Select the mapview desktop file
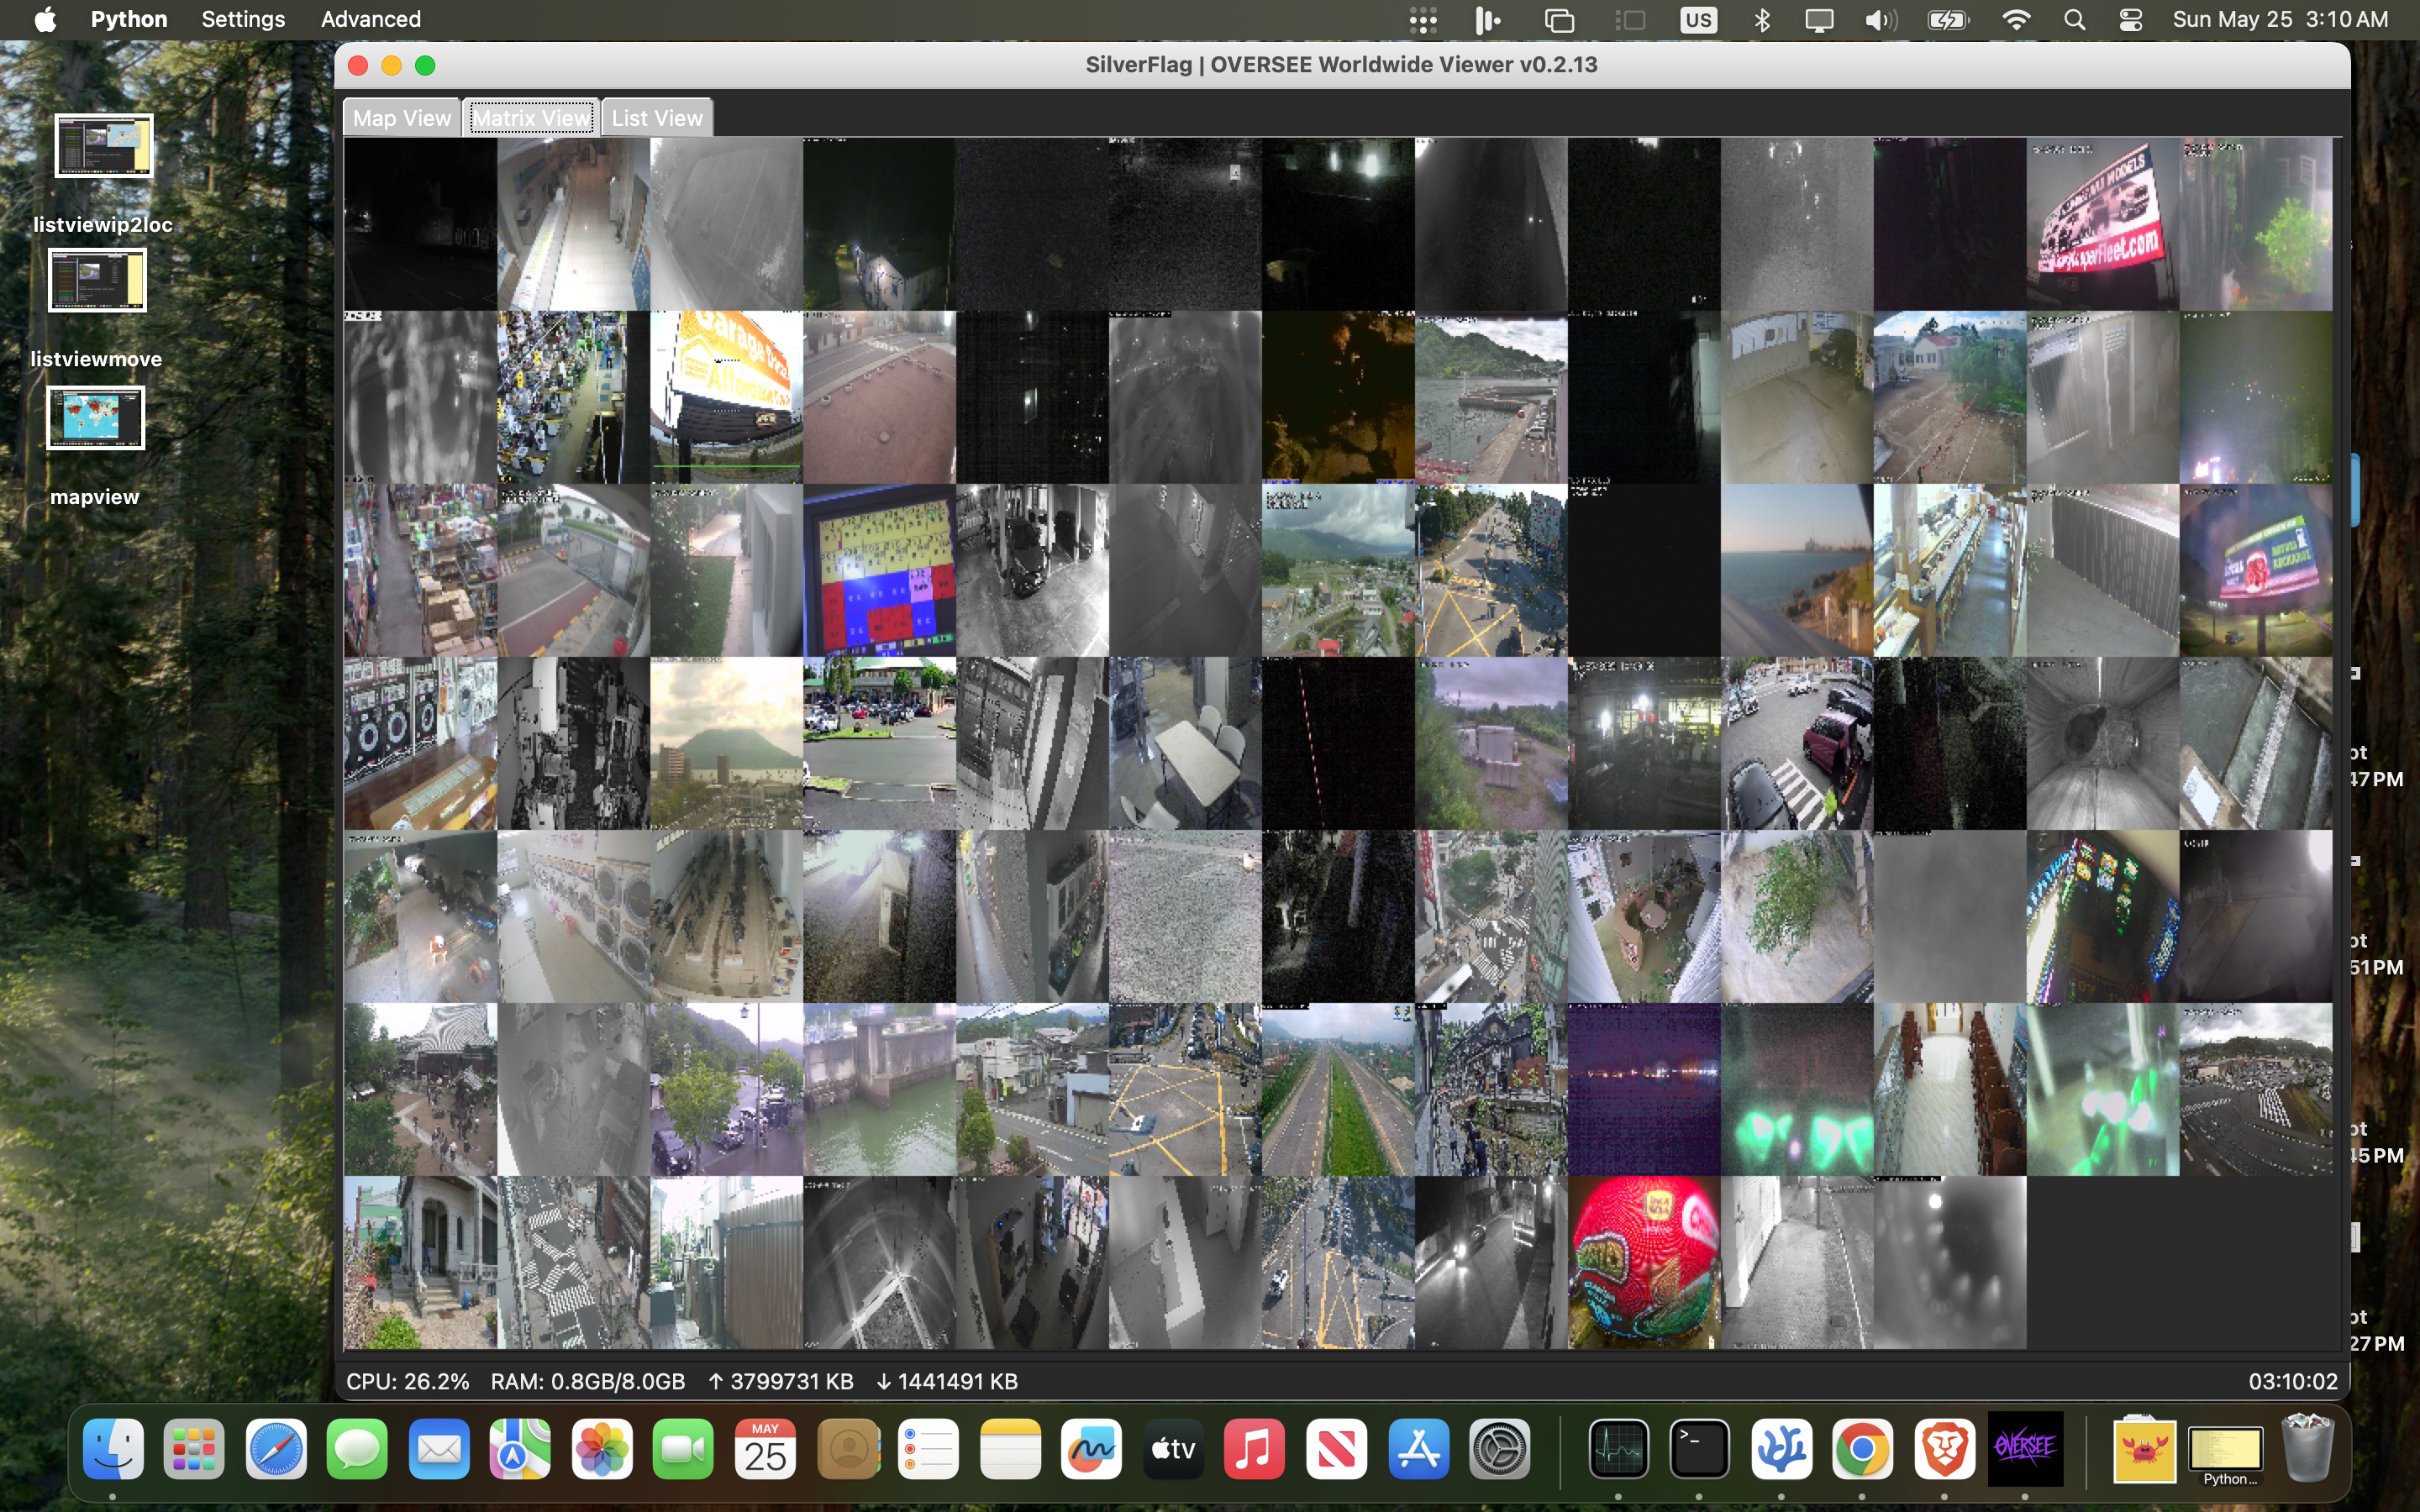 tap(95, 447)
